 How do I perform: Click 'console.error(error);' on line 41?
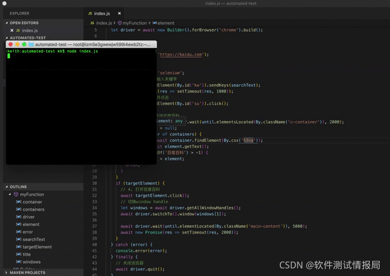[x=141, y=251]
